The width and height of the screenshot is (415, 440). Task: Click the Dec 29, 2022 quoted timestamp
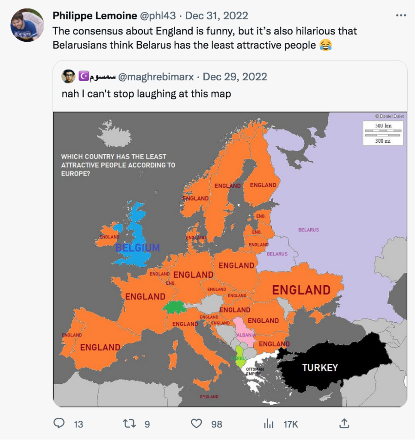(x=235, y=76)
